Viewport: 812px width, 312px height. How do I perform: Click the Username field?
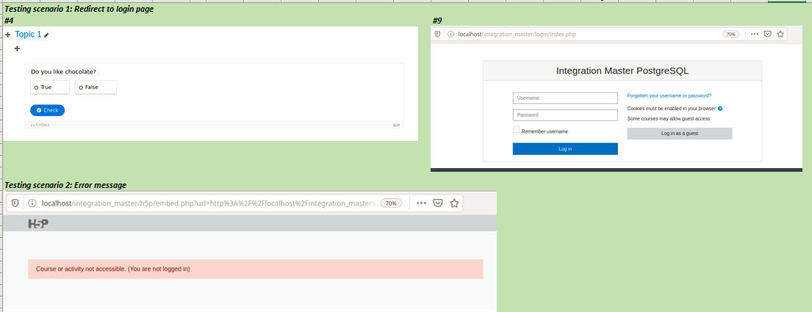tap(565, 98)
